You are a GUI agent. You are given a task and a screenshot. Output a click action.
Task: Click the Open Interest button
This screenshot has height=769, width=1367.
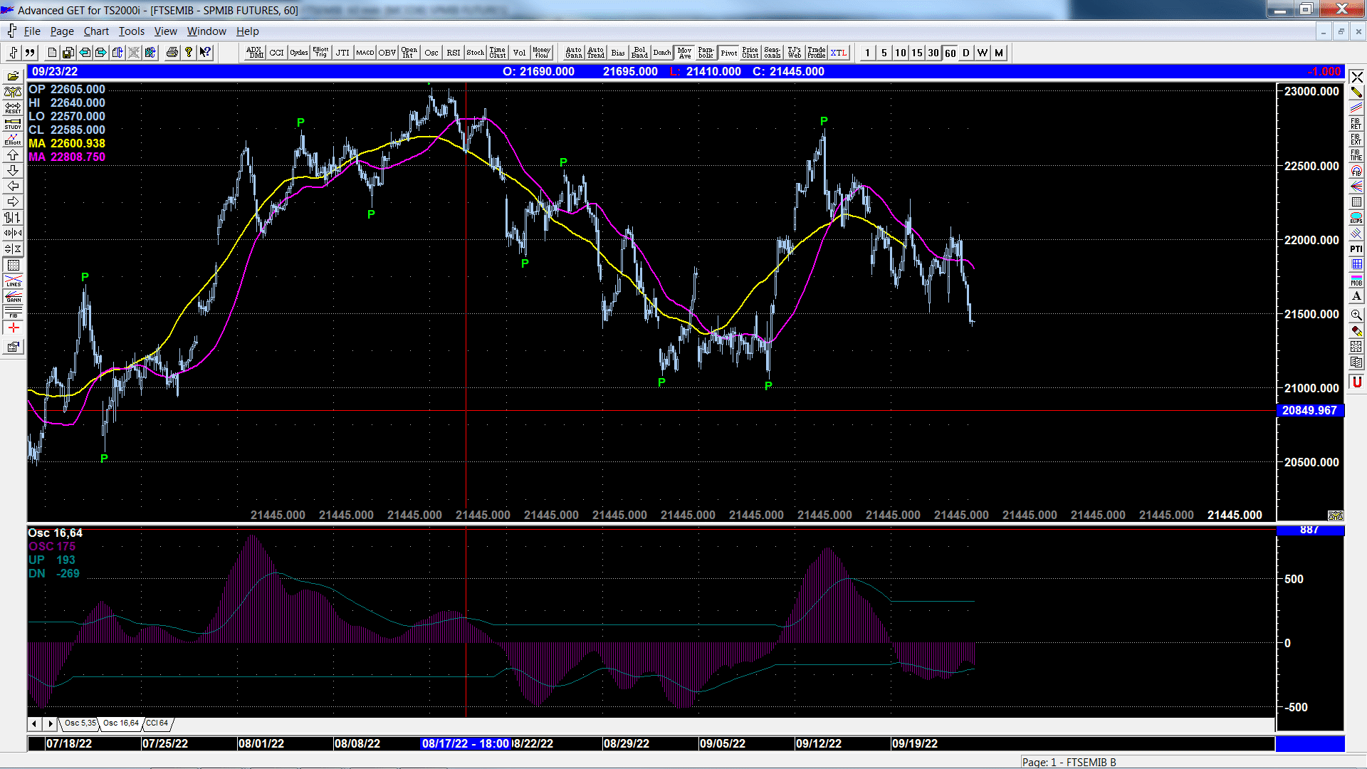pos(409,53)
